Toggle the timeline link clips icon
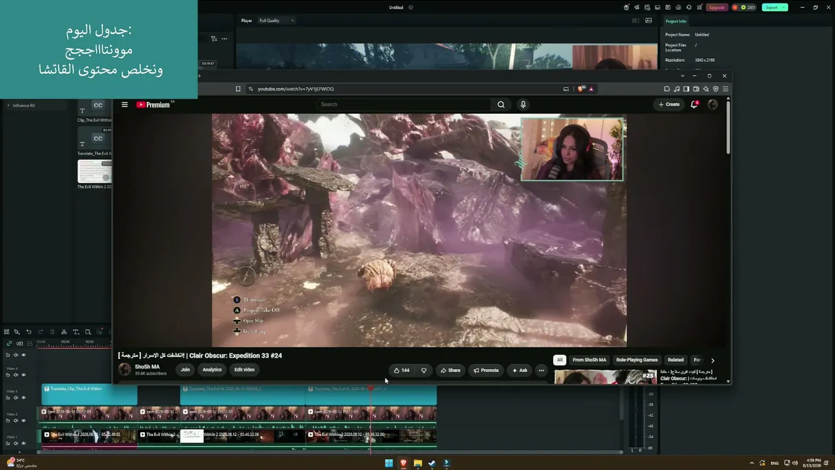 [9, 343]
